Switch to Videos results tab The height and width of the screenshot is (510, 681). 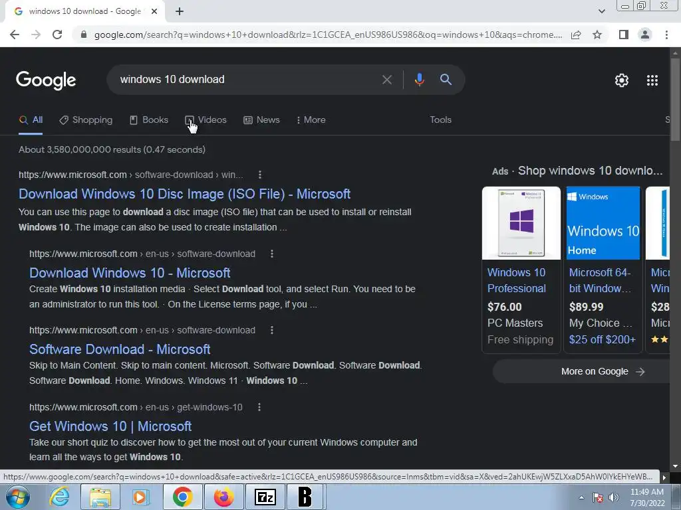[206, 120]
